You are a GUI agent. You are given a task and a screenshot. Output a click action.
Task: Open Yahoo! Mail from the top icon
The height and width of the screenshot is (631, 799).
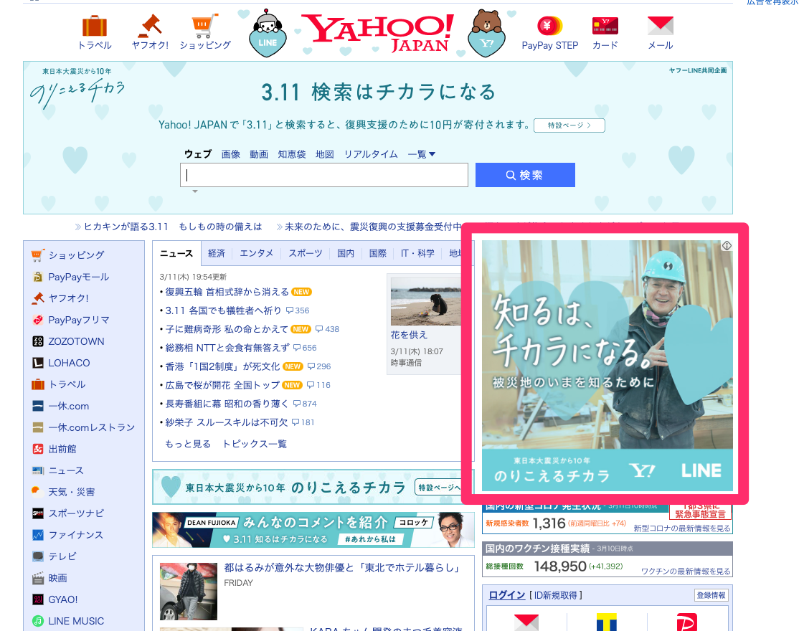(660, 27)
